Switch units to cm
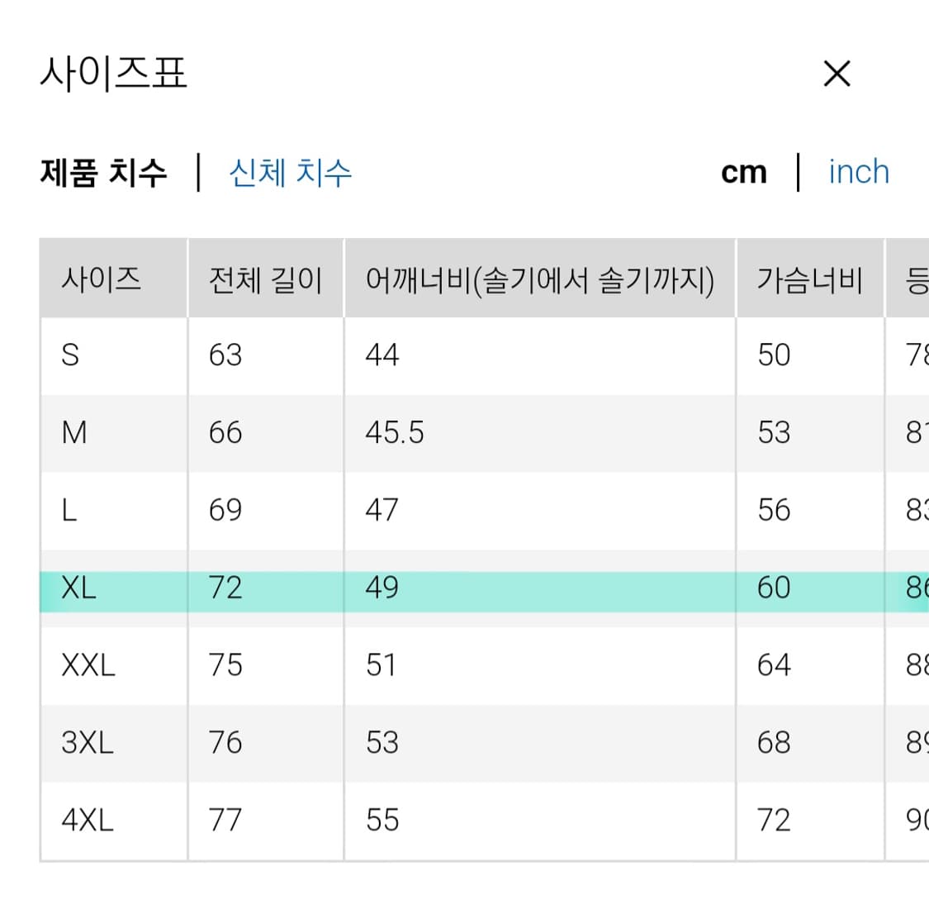The image size is (929, 900). point(743,171)
